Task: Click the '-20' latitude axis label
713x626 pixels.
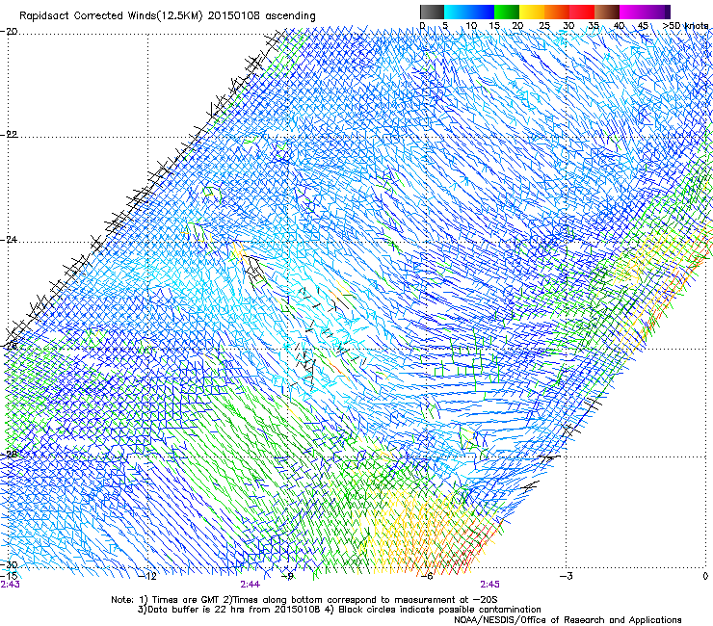Action: (x=9, y=32)
